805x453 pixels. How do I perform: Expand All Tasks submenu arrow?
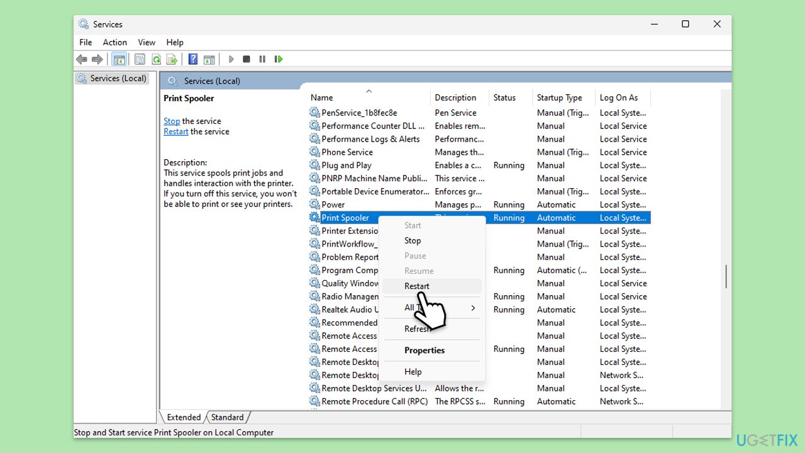[473, 308]
